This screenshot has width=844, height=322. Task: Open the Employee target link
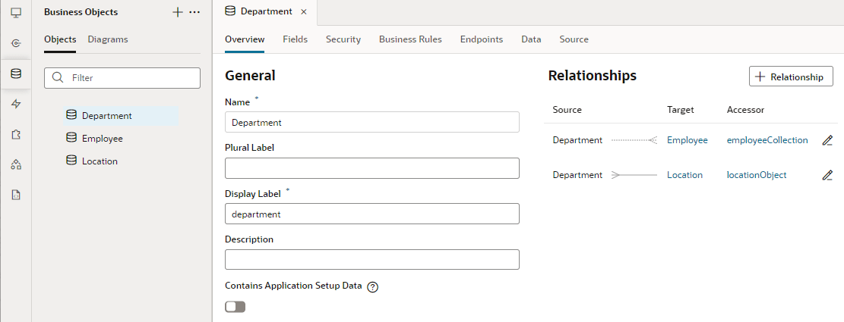pos(687,140)
